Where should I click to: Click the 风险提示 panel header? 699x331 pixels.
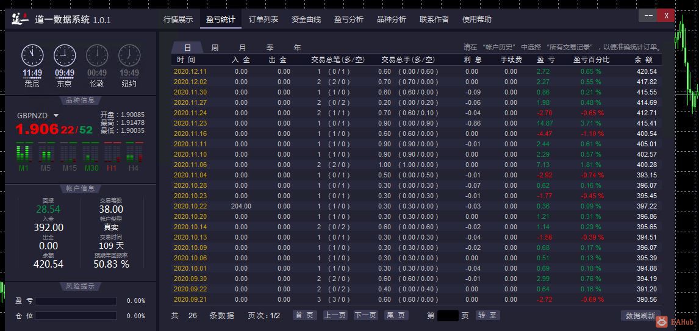coord(81,286)
